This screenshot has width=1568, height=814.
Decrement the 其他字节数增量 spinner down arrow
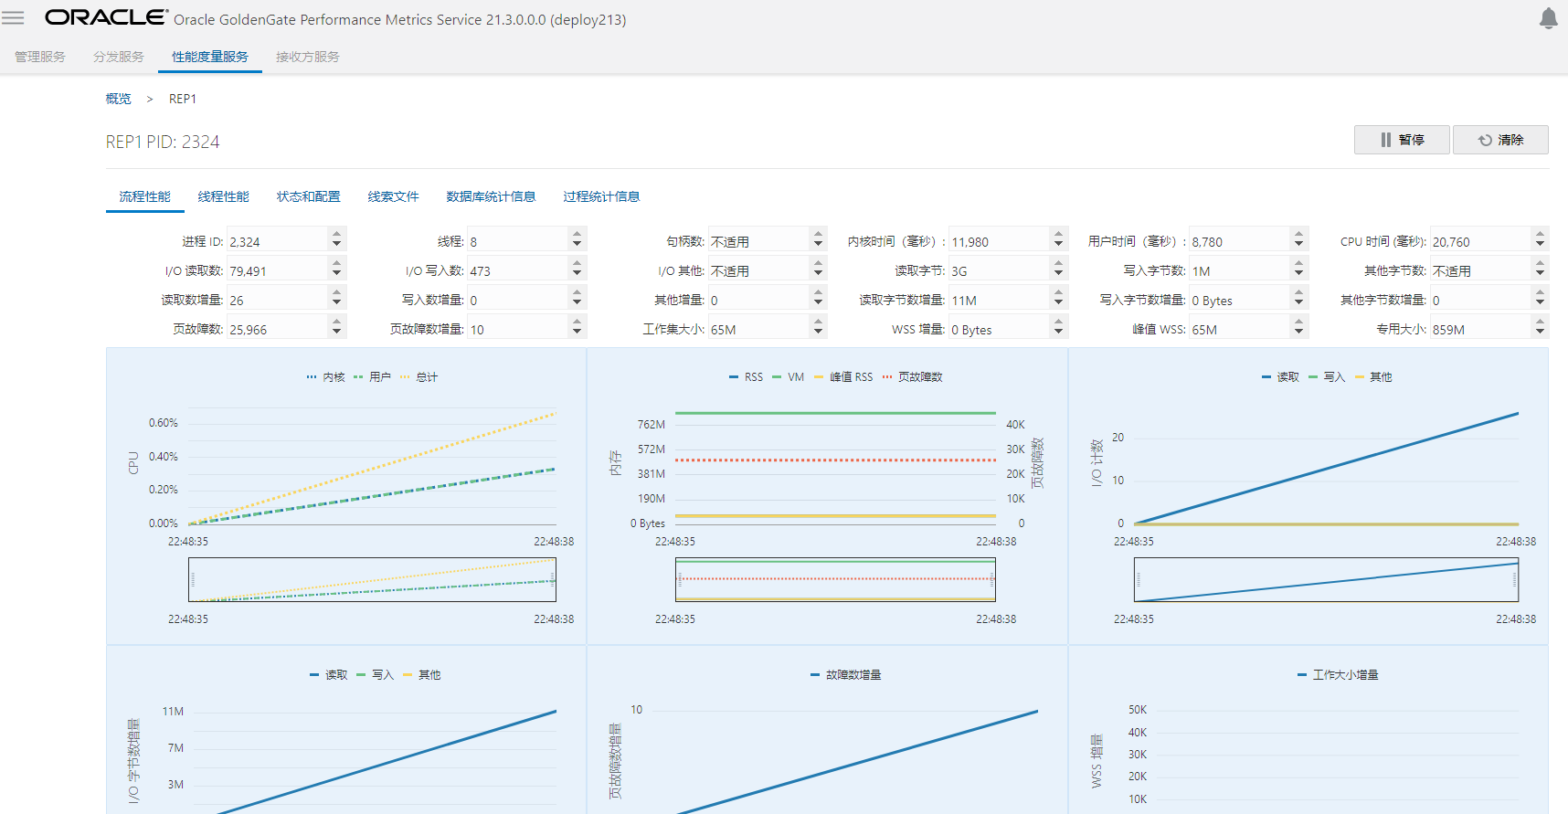pos(1541,303)
